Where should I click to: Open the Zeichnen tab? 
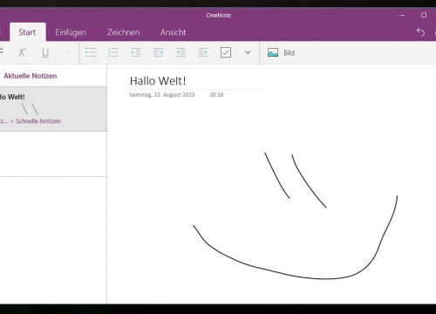point(124,32)
